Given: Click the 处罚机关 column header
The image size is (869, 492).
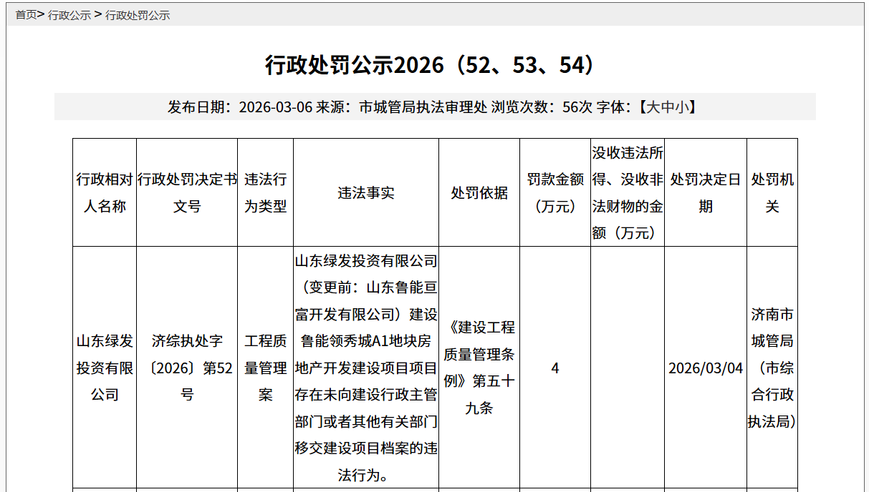Looking at the screenshot, I should (x=772, y=193).
